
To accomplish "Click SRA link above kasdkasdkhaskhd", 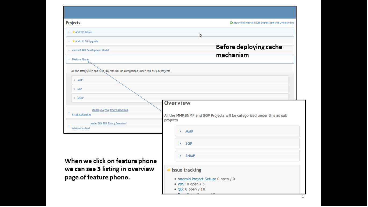I will click(x=102, y=110).
